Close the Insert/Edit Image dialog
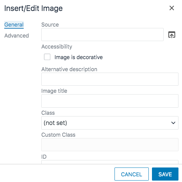 172,8
